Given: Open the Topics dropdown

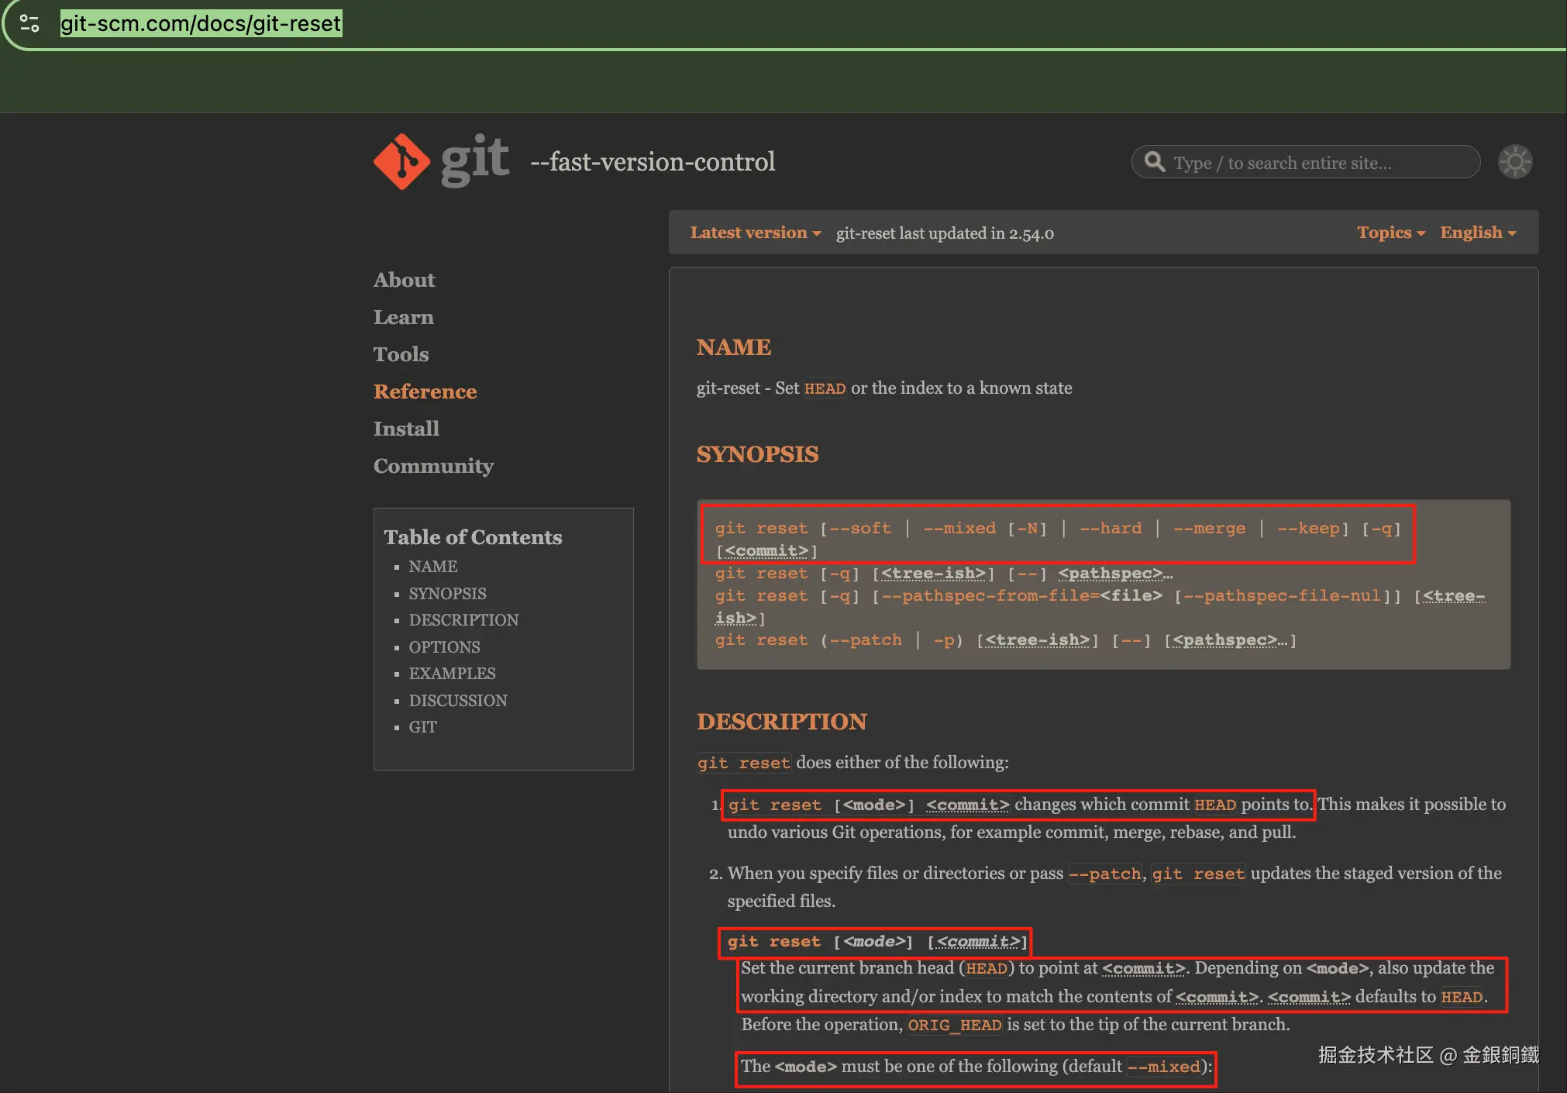Looking at the screenshot, I should point(1391,233).
